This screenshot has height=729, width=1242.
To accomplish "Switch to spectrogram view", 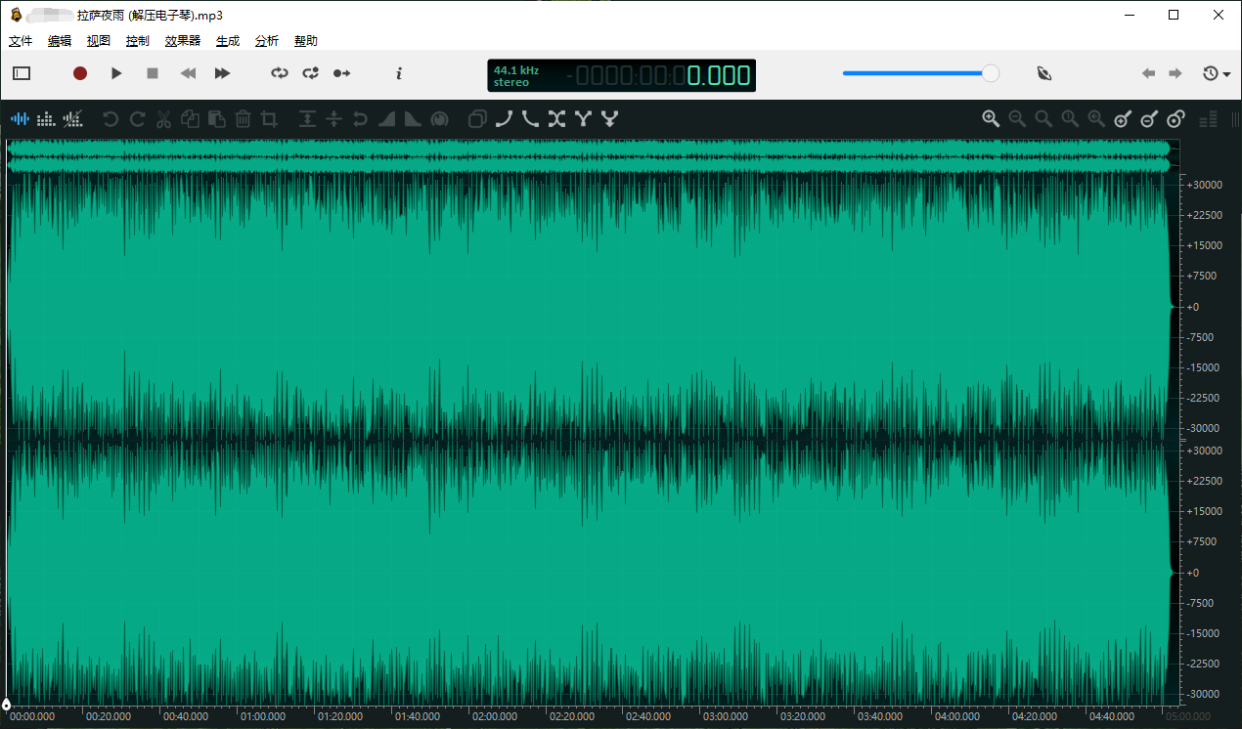I will click(x=46, y=119).
